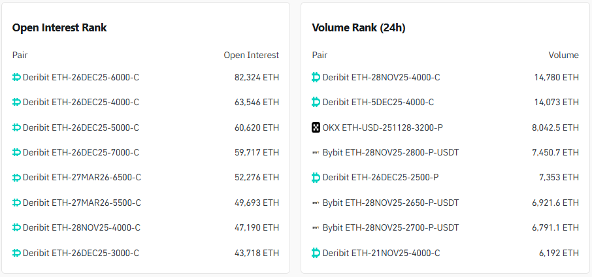Click Bybit icon beside ETH-28NOV25-2650-P-USDT
This screenshot has width=592, height=277.
pyautogui.click(x=316, y=203)
